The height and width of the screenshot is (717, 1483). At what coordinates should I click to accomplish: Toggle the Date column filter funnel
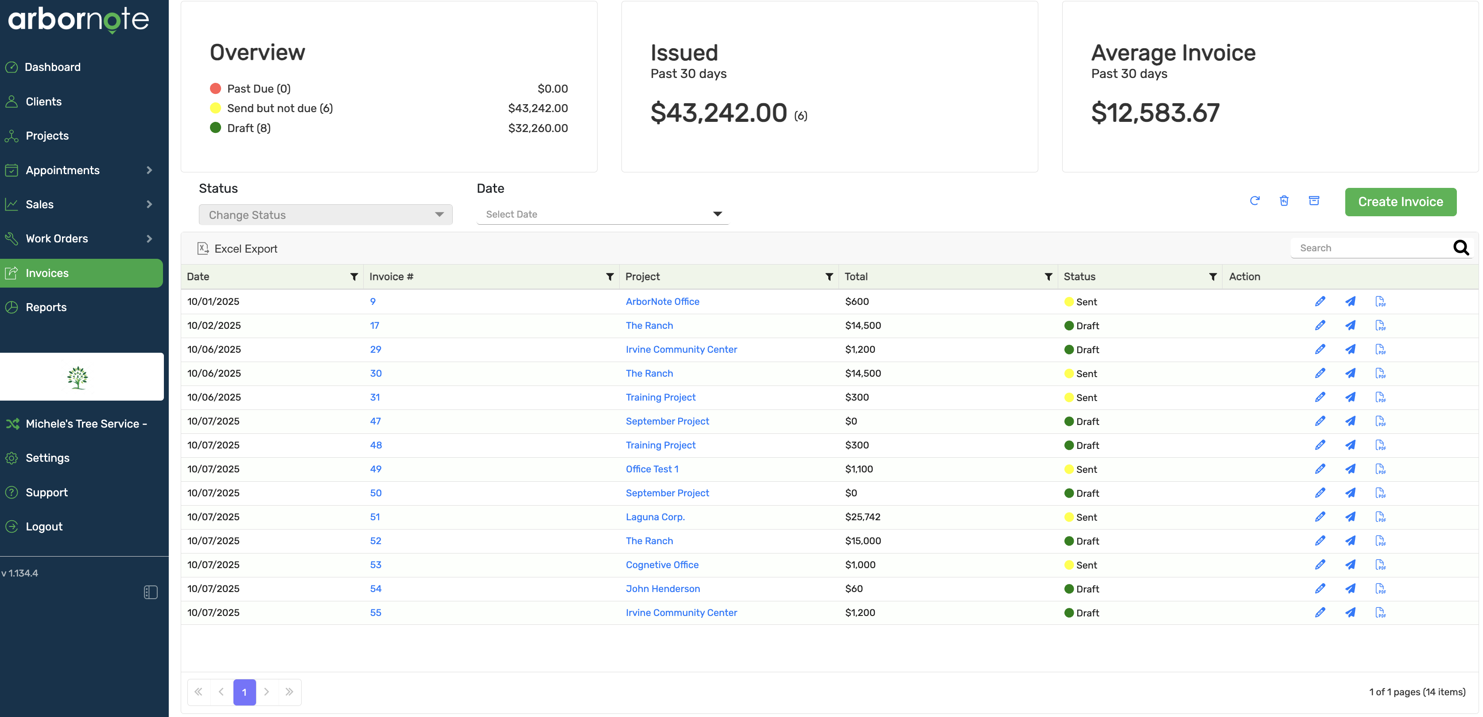[x=354, y=277]
